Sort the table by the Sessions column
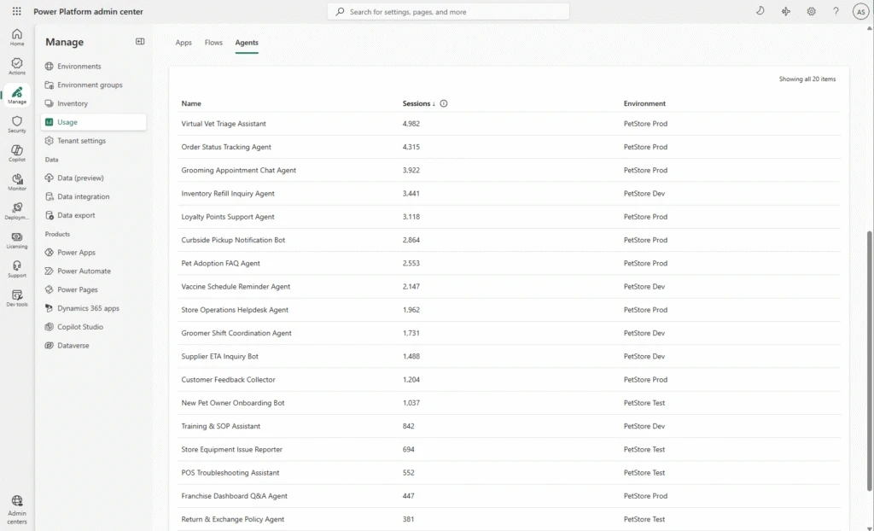874x531 pixels. [x=417, y=103]
